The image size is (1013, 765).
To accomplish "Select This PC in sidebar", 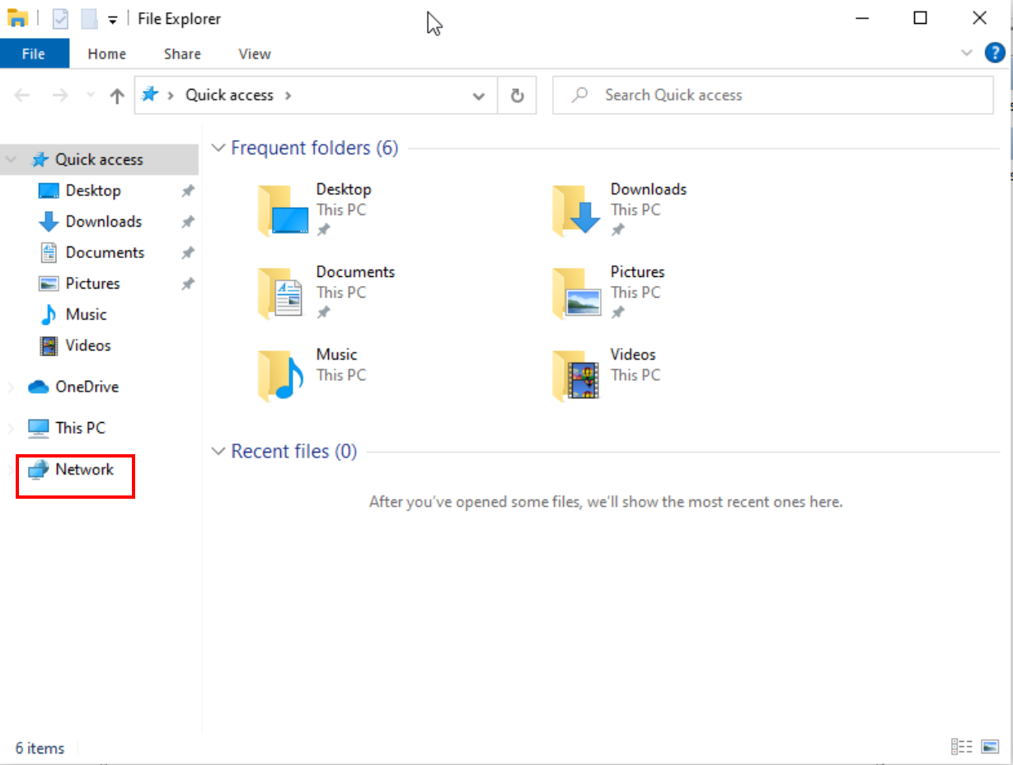I will 80,428.
